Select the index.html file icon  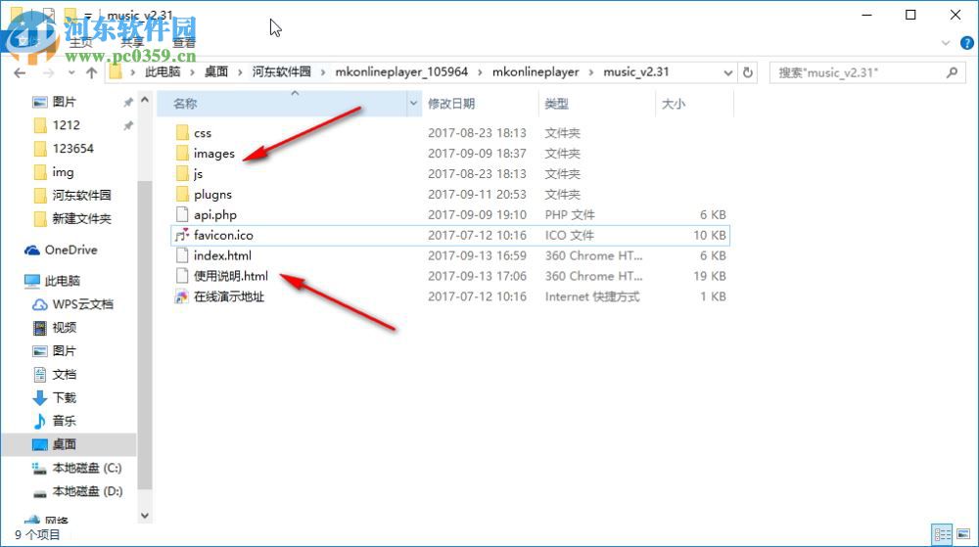click(182, 255)
